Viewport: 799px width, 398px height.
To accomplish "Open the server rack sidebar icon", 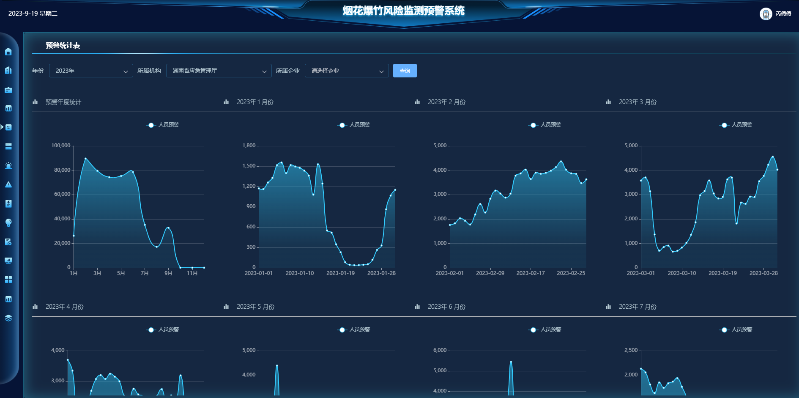I will tap(8, 146).
